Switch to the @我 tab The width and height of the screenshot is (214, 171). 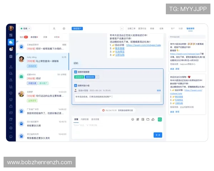[57, 37]
